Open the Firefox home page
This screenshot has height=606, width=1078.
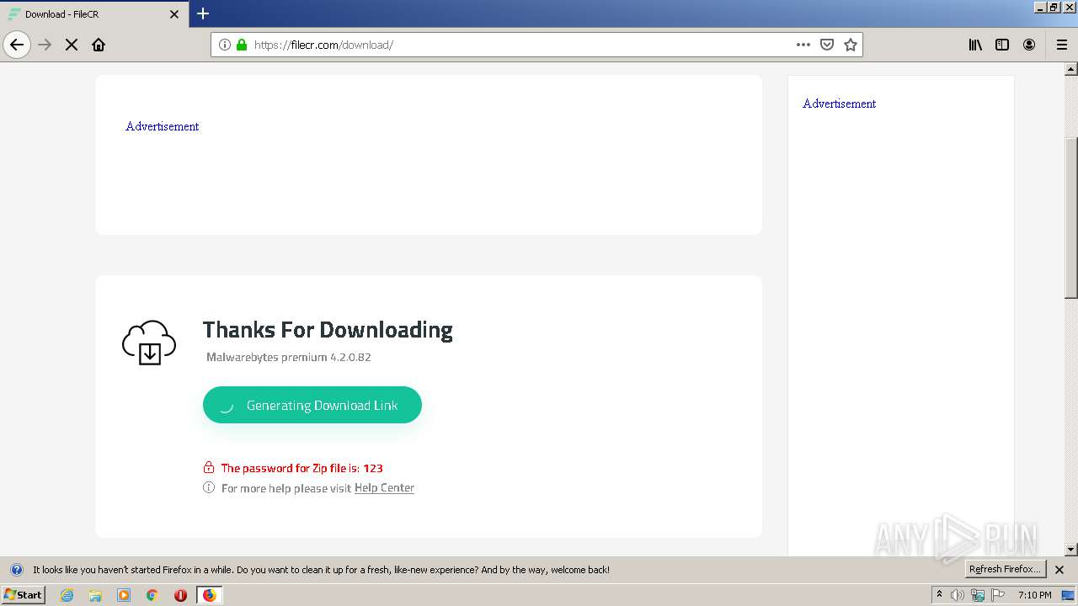coord(99,45)
